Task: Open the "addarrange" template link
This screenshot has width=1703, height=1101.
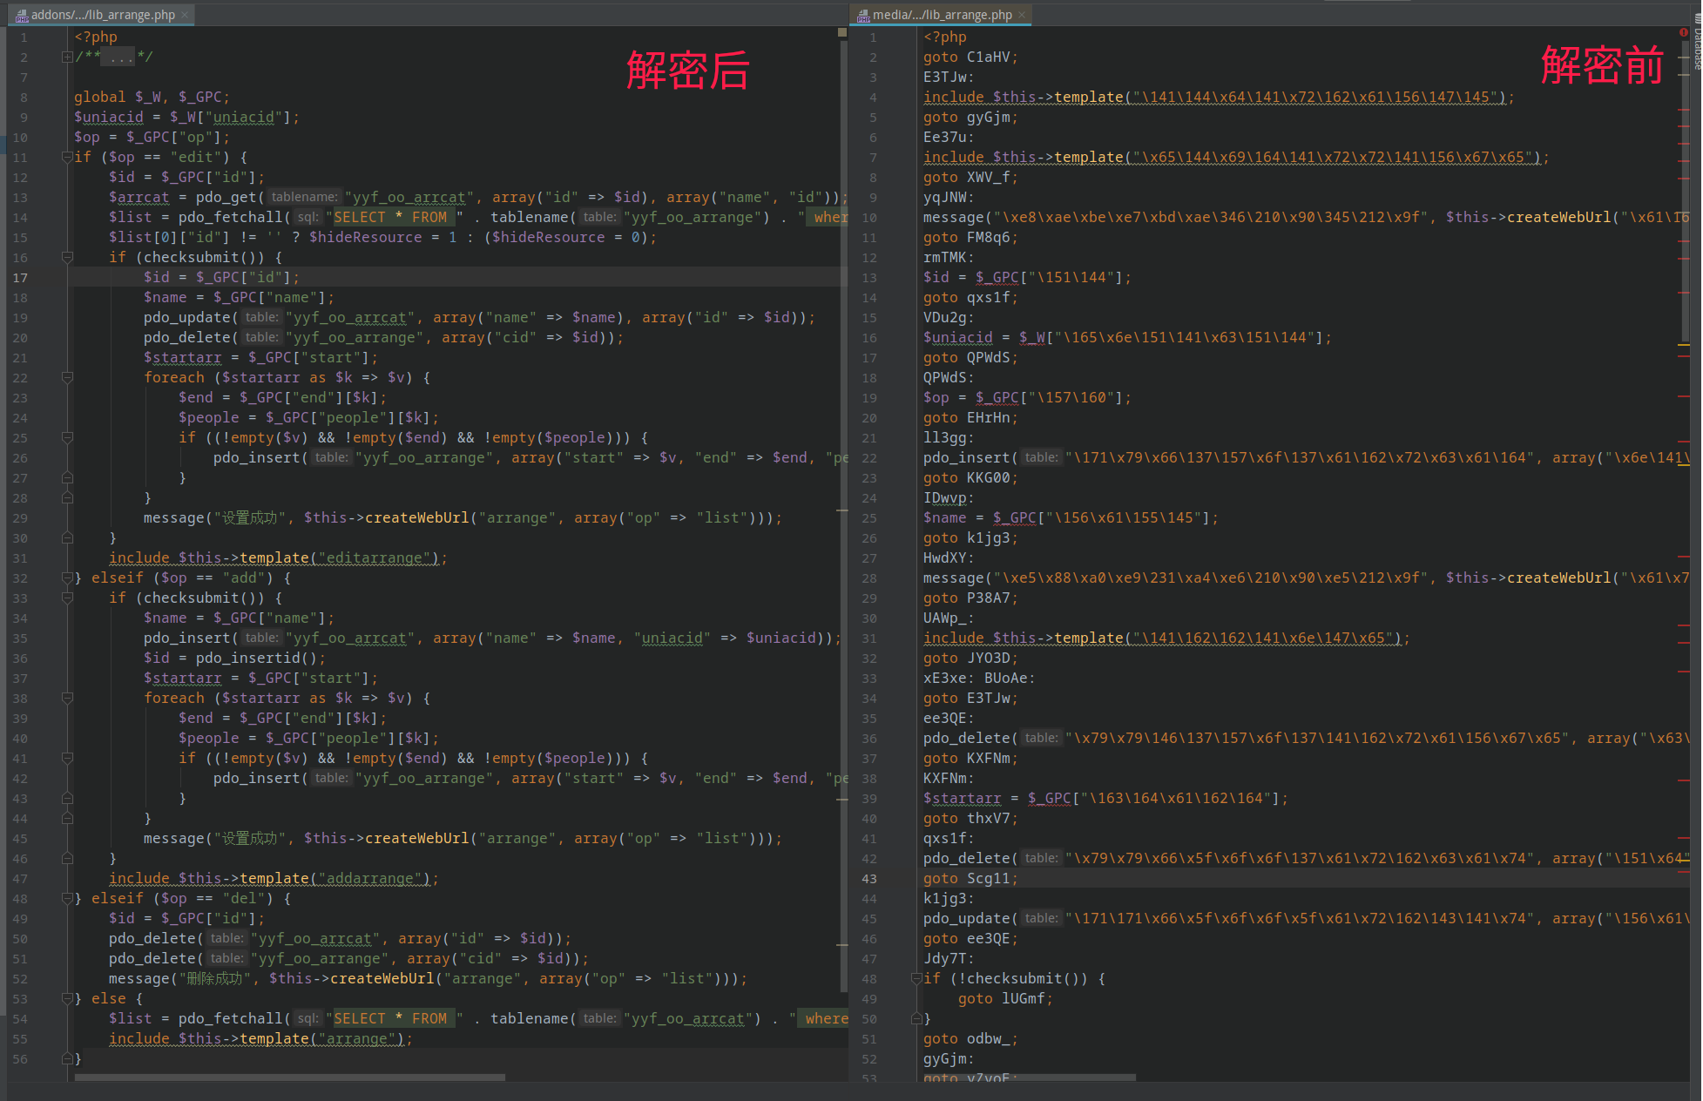Action: coord(372,878)
